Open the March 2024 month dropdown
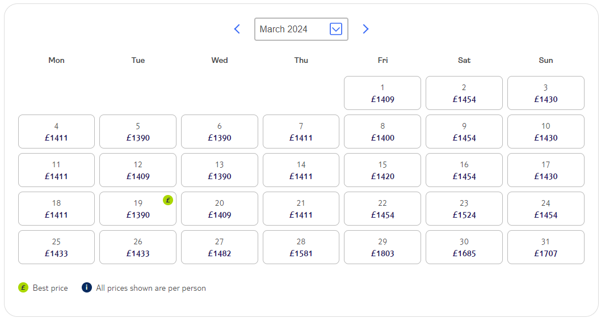The image size is (601, 318). tap(301, 29)
